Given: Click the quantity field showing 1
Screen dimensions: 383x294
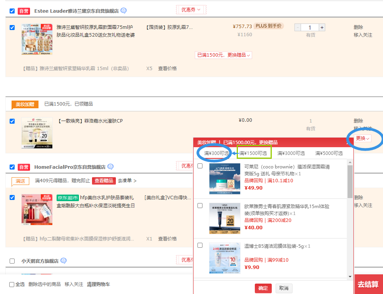Looking at the screenshot, I should pos(310,27).
